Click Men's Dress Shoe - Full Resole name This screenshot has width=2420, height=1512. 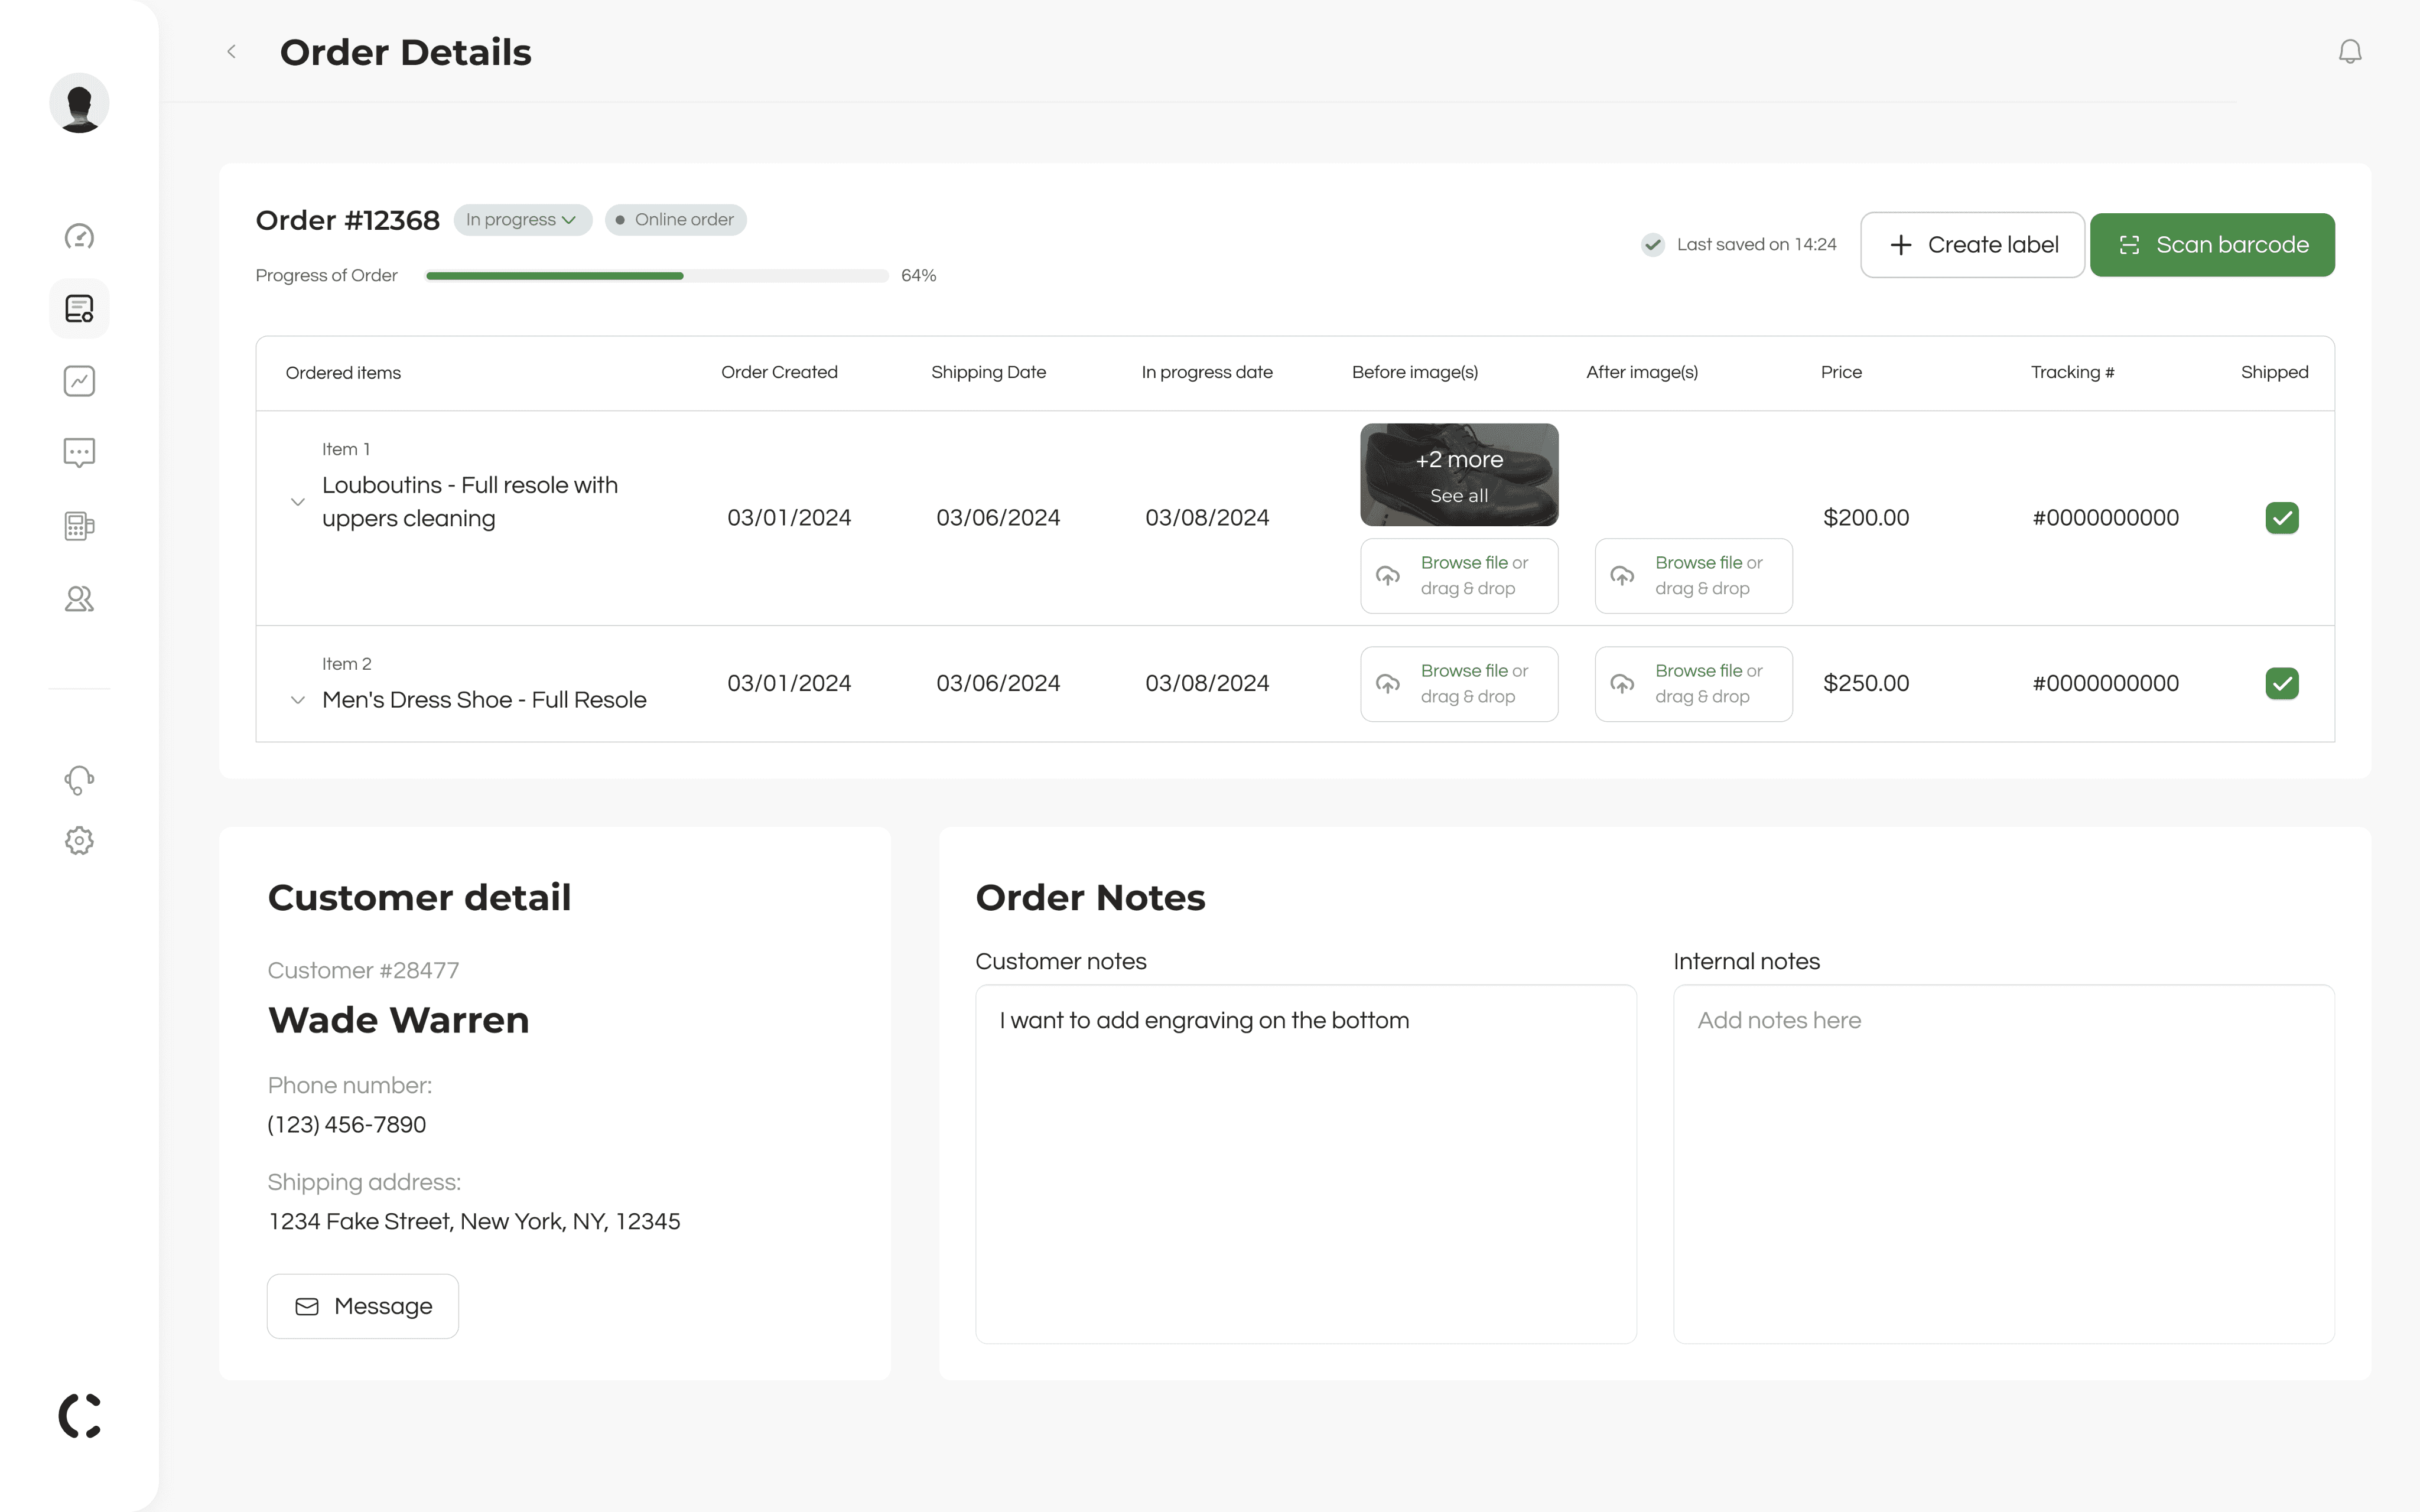click(x=484, y=700)
